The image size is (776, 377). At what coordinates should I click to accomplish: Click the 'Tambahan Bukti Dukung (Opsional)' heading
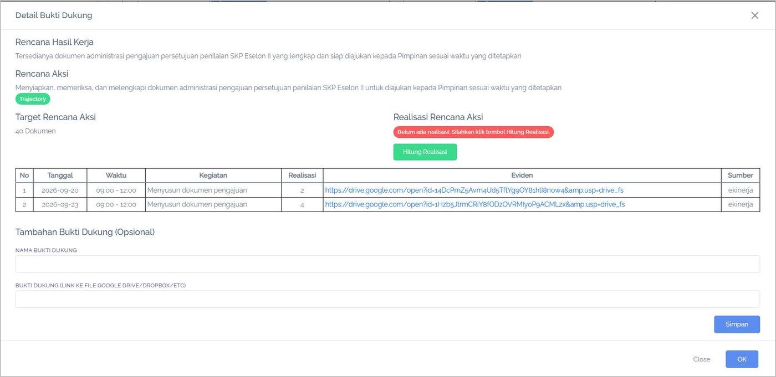click(x=85, y=232)
